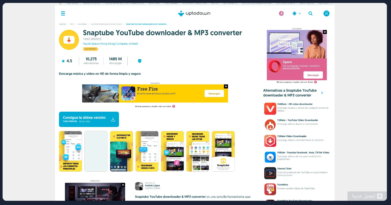This screenshot has width=391, height=205.
Task: Open the Snaptube logo screenshot thumbnail
Action: [x=223, y=151]
